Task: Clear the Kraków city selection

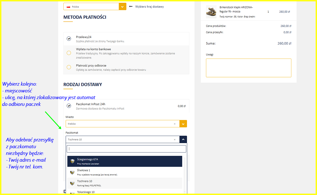Action: click(175, 124)
